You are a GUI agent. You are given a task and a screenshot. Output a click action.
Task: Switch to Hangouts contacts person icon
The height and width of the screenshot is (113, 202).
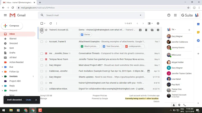(x=174, y=105)
